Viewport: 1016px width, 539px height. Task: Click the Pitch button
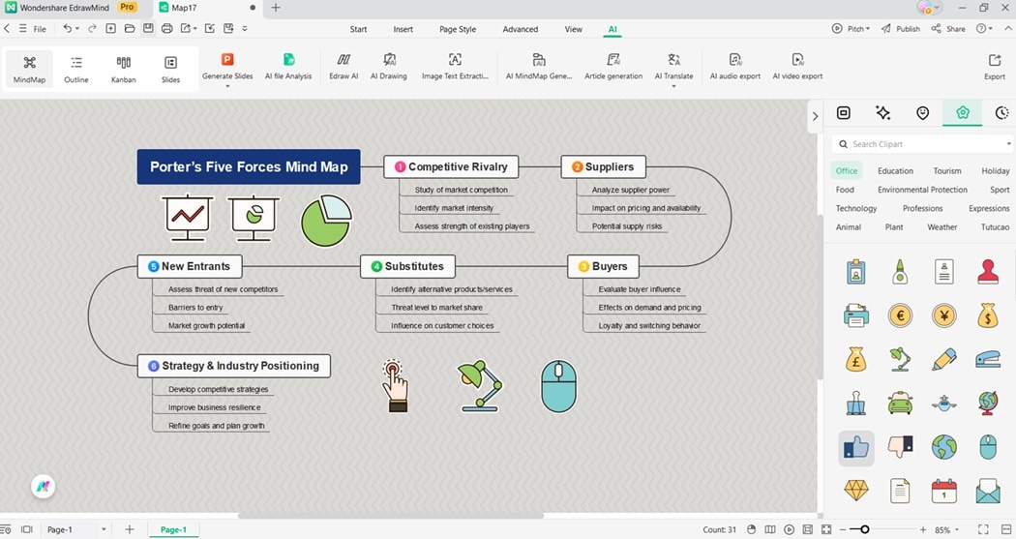(851, 29)
